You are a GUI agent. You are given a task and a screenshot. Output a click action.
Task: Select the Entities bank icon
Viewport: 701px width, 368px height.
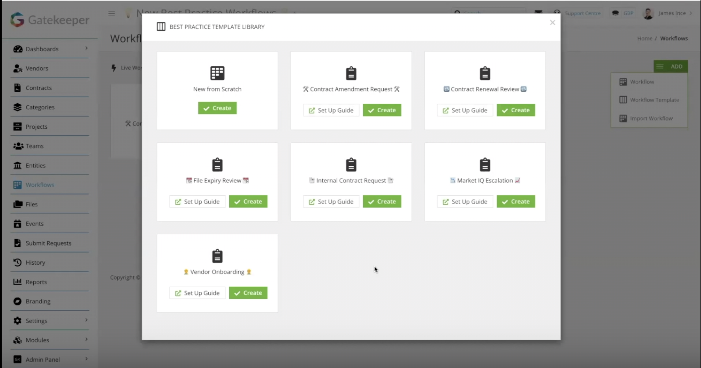[18, 165]
